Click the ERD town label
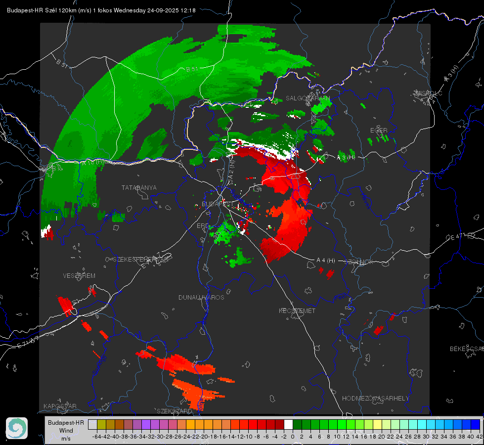 point(203,226)
